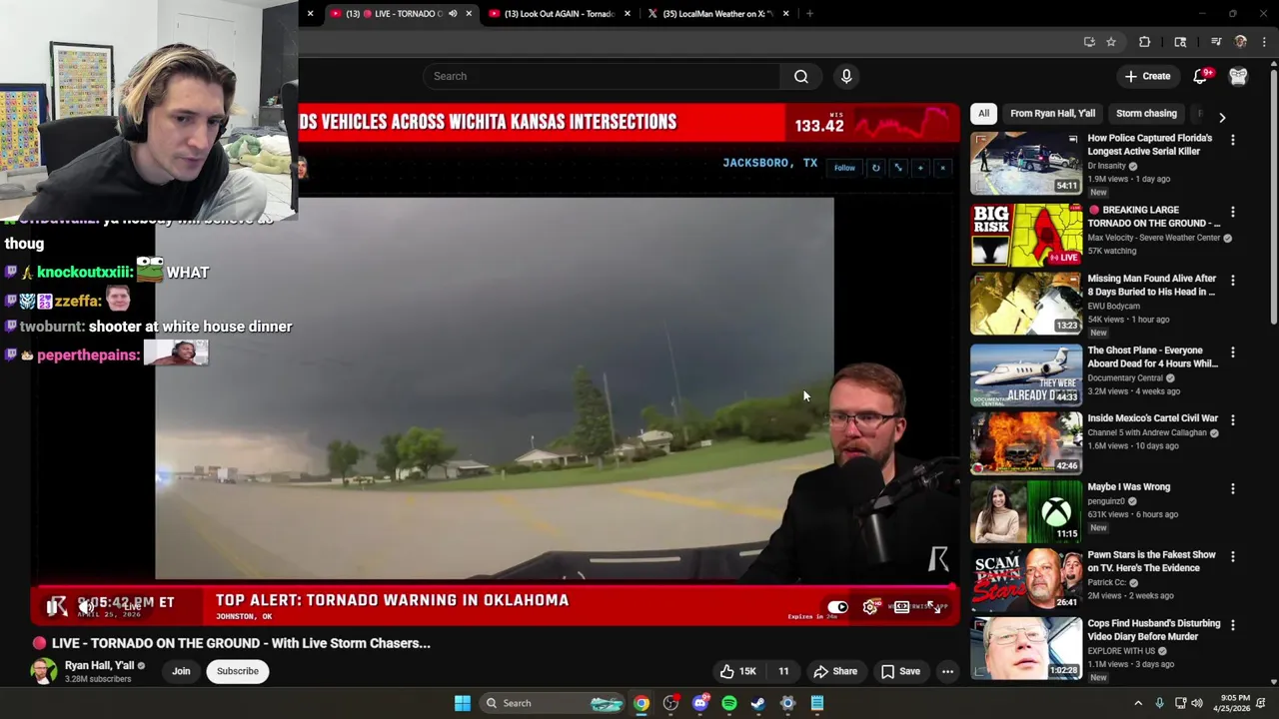Screen dimensions: 1279x719
Task: Open Spotify from the taskbar
Action: 729,703
